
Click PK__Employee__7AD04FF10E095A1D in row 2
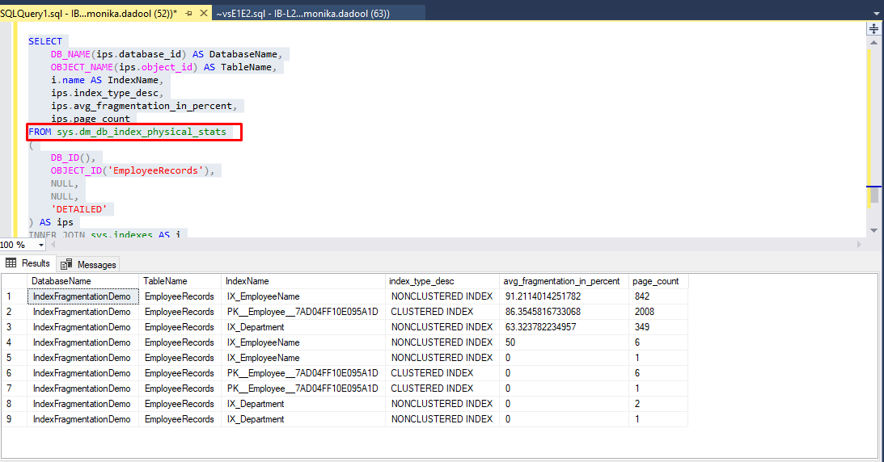tap(302, 312)
